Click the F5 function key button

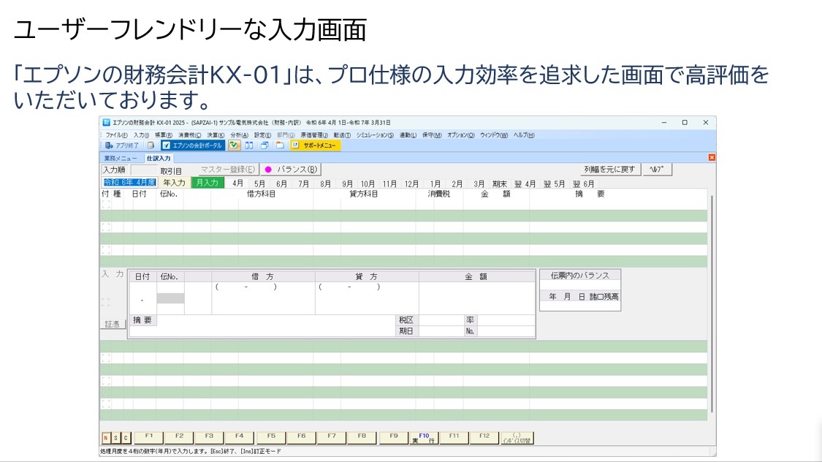pyautogui.click(x=270, y=437)
